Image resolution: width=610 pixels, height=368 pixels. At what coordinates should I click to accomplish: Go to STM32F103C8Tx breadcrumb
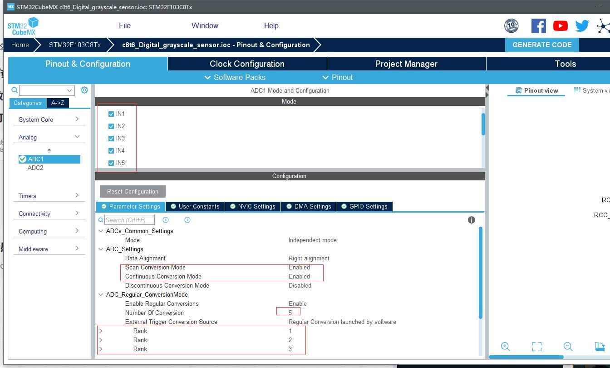click(x=75, y=45)
